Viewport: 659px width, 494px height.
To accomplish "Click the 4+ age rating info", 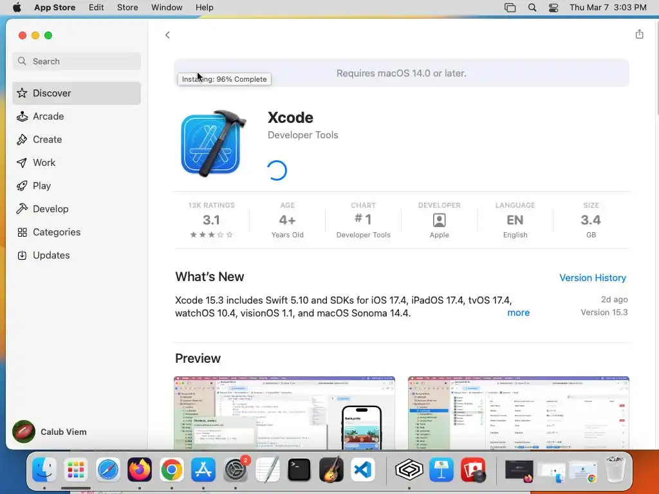I will [x=288, y=220].
